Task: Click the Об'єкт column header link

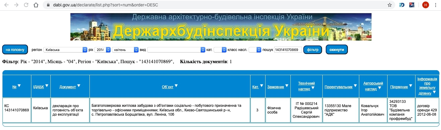Action: 167,87
